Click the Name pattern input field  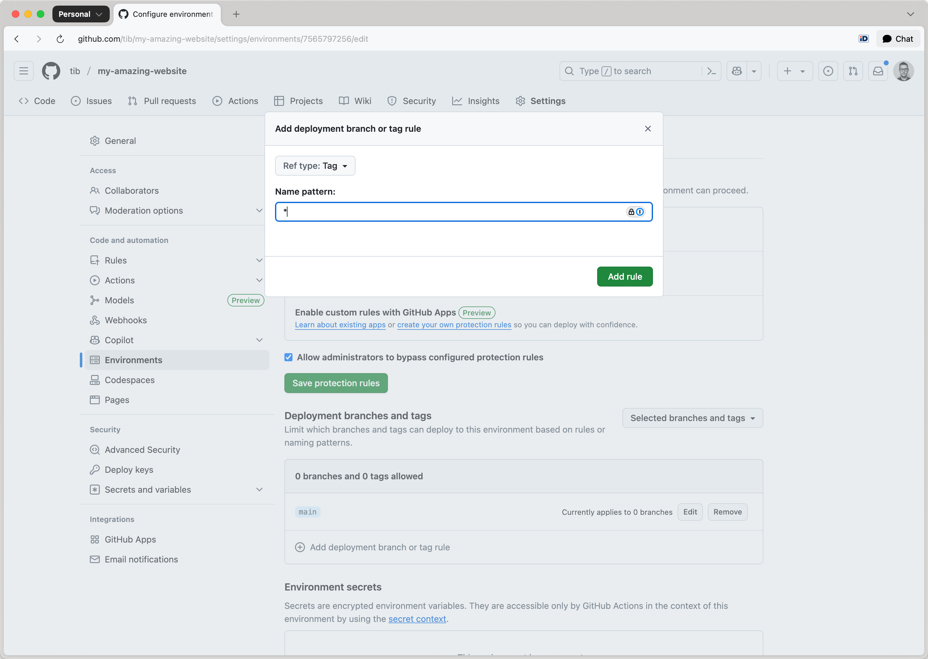pos(447,211)
